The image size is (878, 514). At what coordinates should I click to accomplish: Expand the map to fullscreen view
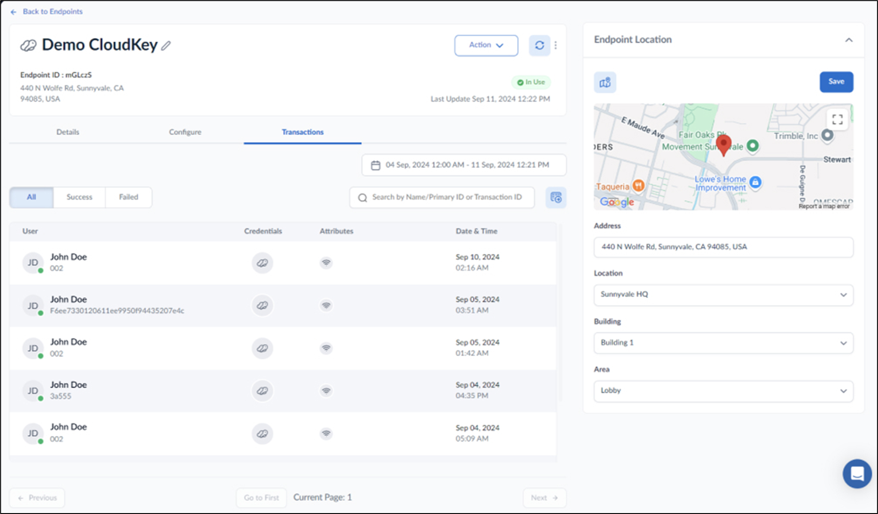point(837,120)
